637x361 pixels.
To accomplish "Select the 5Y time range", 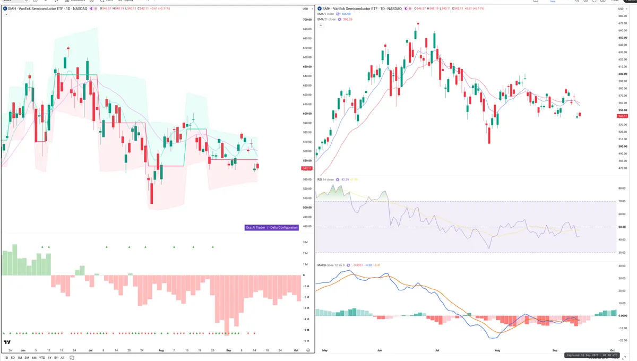I will [x=56, y=358].
